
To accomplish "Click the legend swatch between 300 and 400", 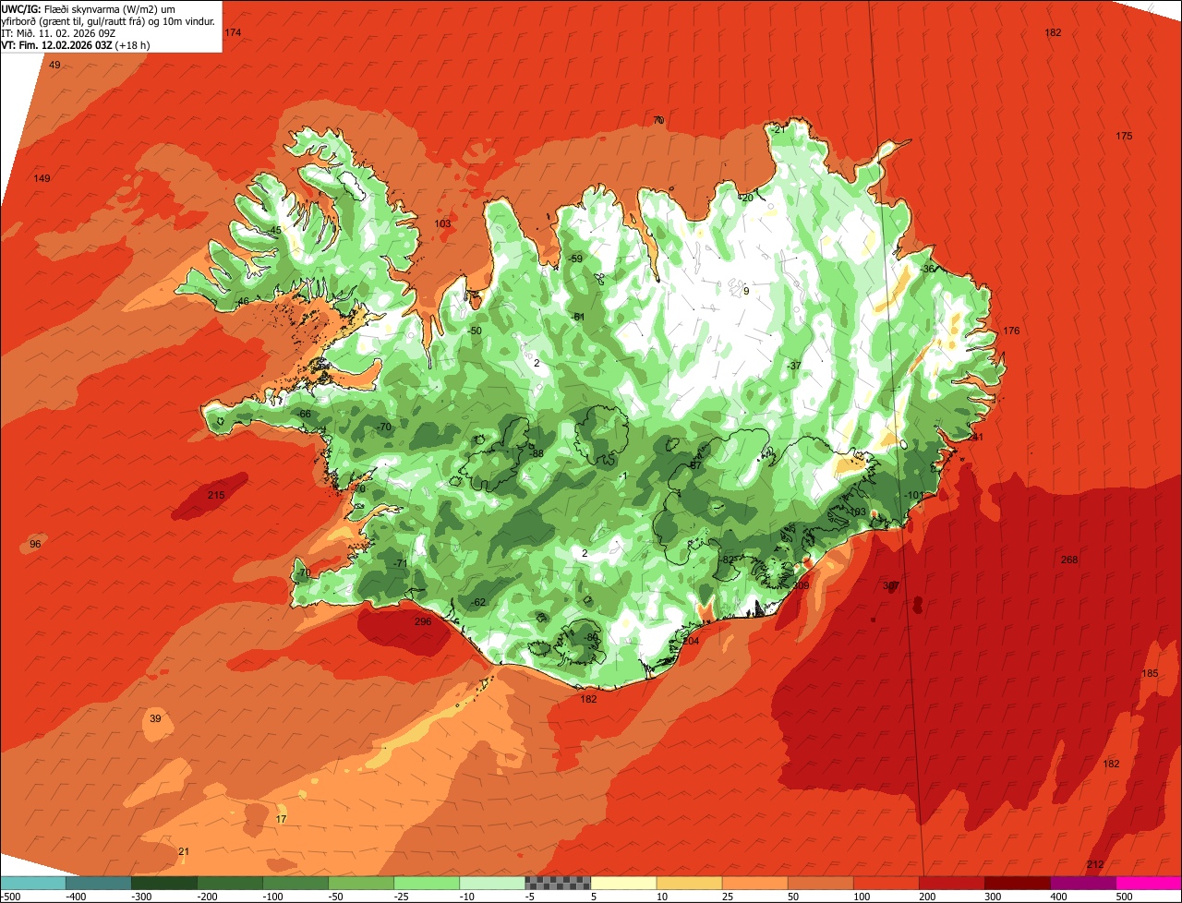I will click(x=1017, y=883).
